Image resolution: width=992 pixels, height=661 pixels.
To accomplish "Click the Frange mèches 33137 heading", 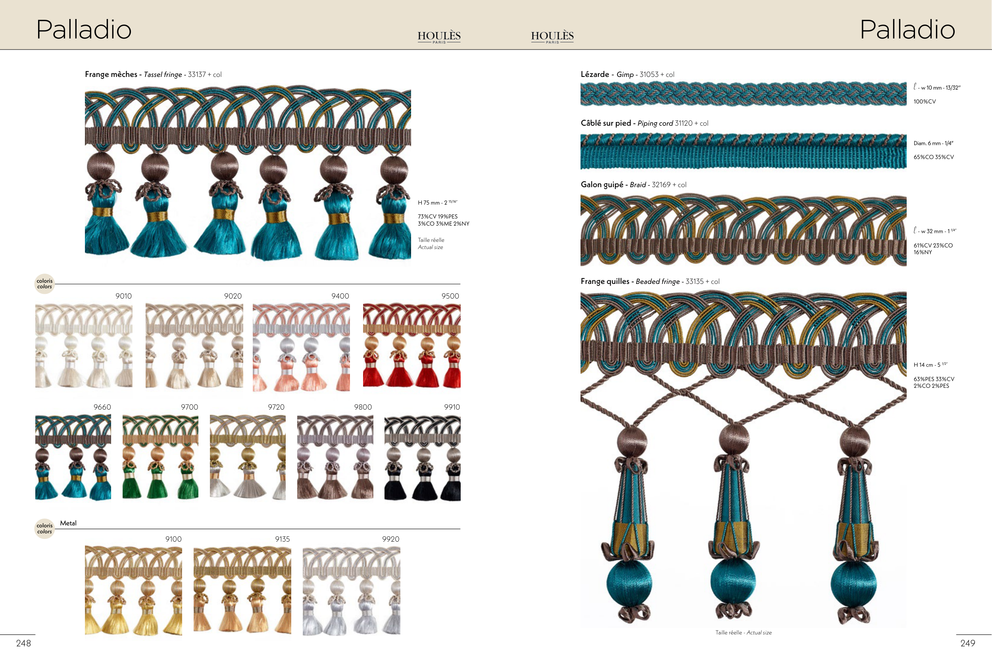I will (x=153, y=75).
